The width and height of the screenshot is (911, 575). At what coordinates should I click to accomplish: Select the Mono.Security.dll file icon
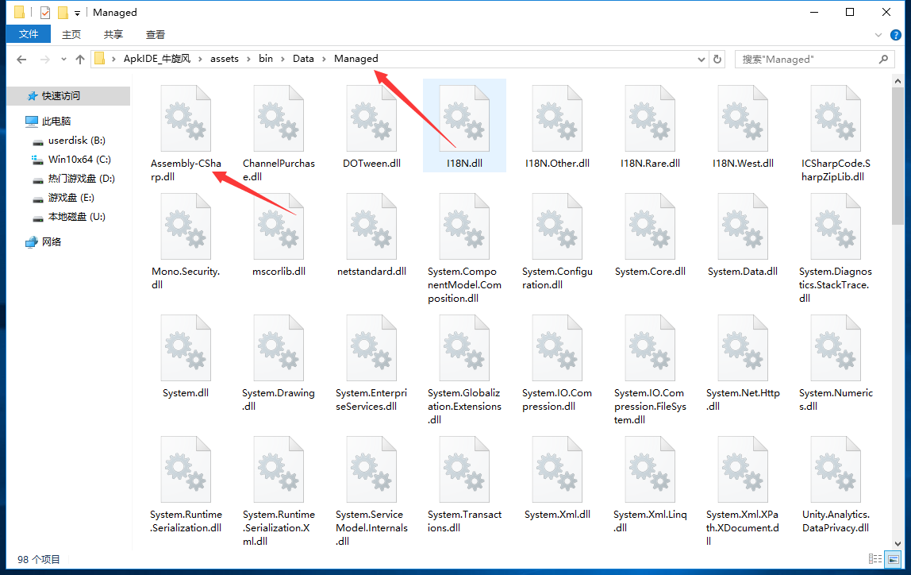(186, 226)
